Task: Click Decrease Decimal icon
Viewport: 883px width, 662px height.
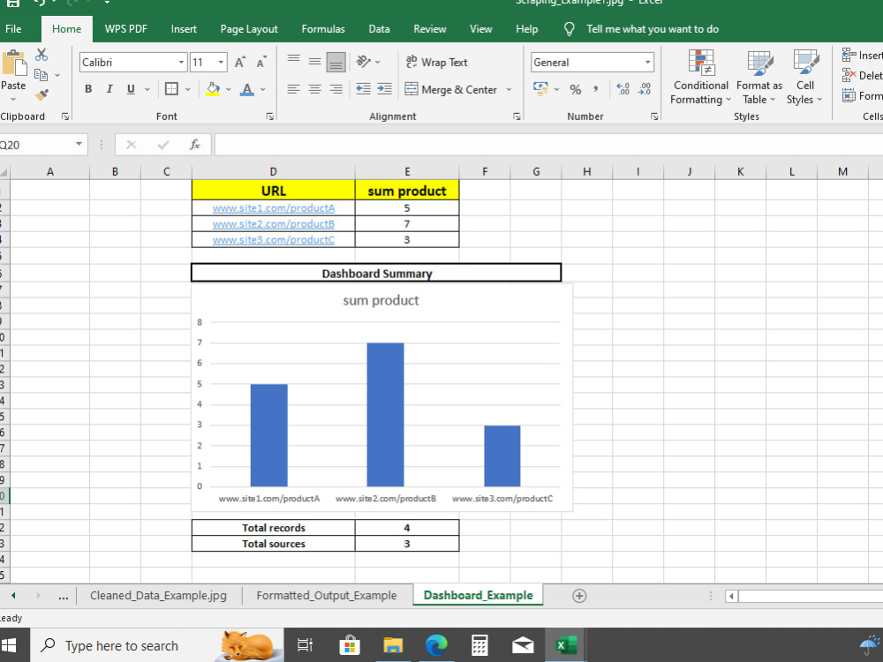Action: pyautogui.click(x=645, y=89)
